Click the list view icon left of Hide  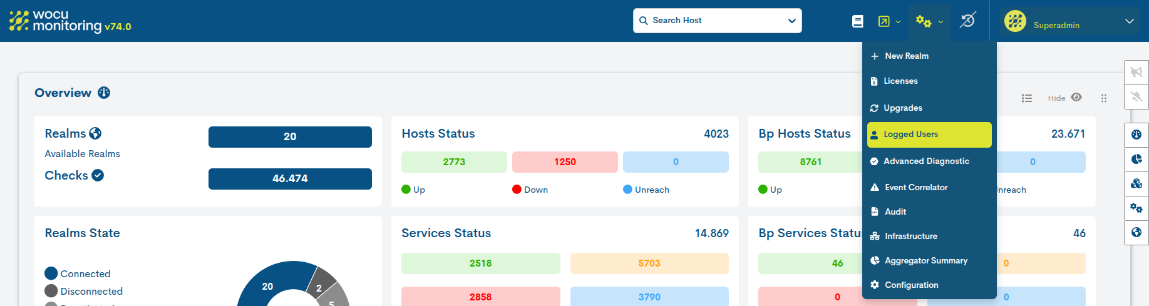pos(1027,98)
